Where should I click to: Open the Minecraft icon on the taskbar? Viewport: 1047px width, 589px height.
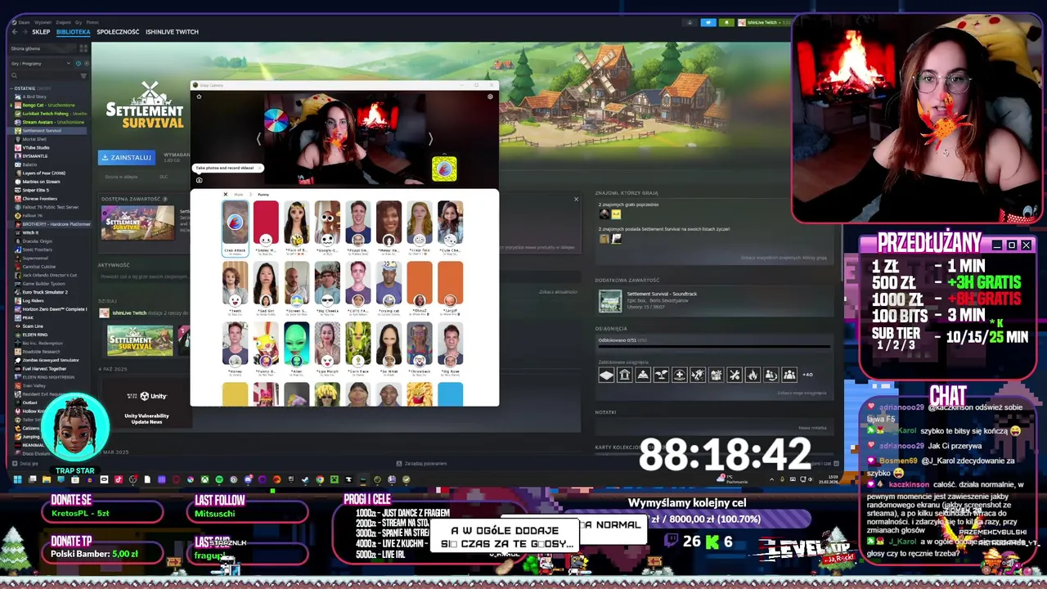point(334,479)
